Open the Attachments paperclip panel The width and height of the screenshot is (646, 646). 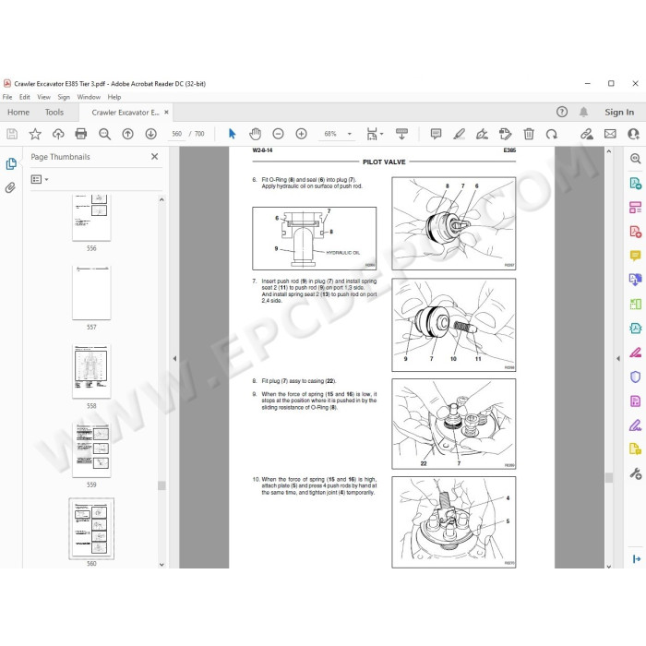pyautogui.click(x=10, y=188)
